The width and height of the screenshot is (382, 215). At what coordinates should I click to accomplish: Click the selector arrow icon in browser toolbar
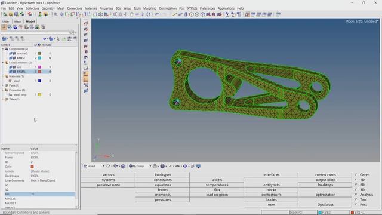point(58,39)
